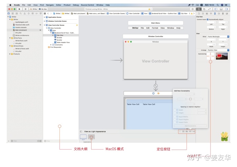Go back in editor history

[x=48, y=13]
